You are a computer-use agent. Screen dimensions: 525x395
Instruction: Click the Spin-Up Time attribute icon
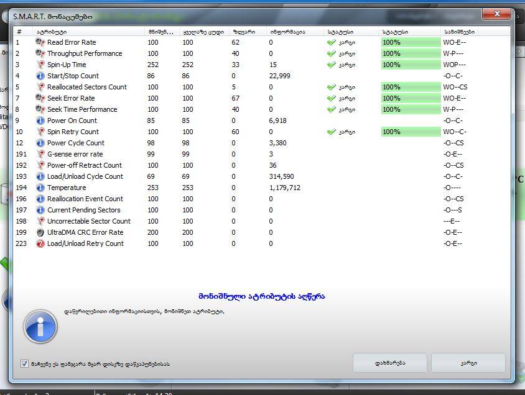point(40,65)
